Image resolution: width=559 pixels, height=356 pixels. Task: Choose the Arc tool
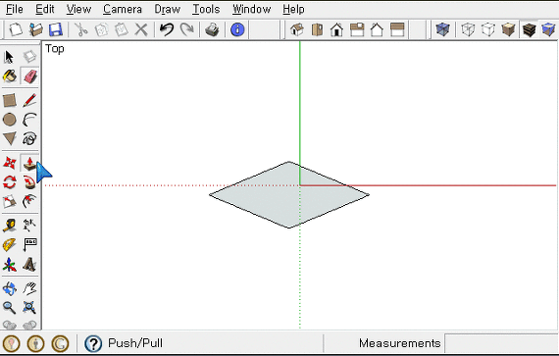click(x=29, y=120)
